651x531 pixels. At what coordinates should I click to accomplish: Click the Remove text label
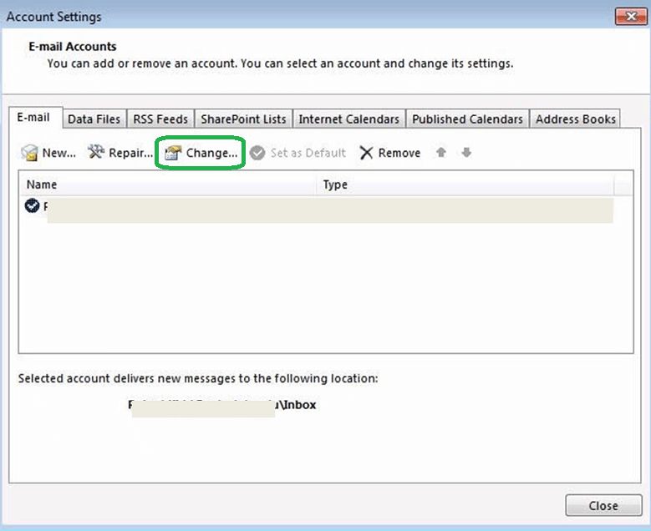(399, 153)
